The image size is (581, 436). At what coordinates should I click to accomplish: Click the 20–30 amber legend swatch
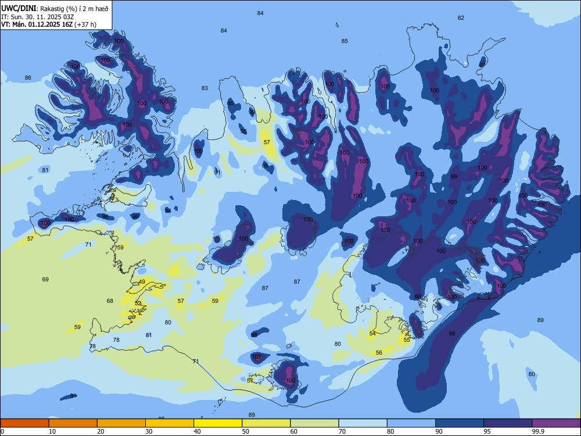tap(121, 423)
